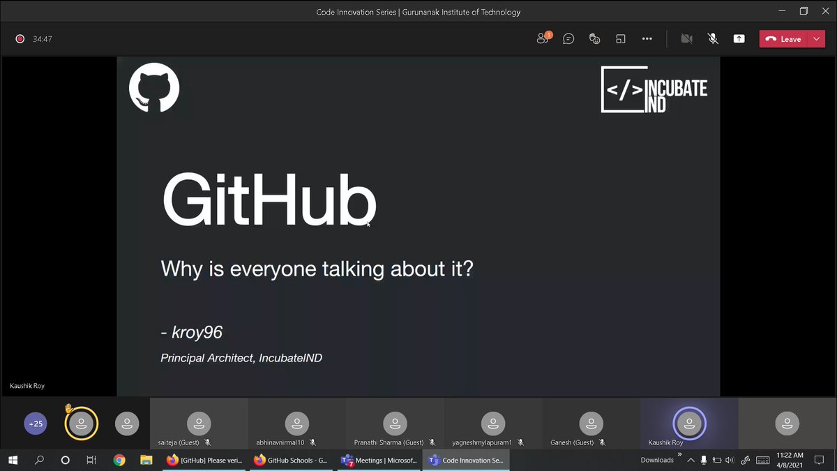
Task: Open the Windows Start menu
Action: click(13, 460)
